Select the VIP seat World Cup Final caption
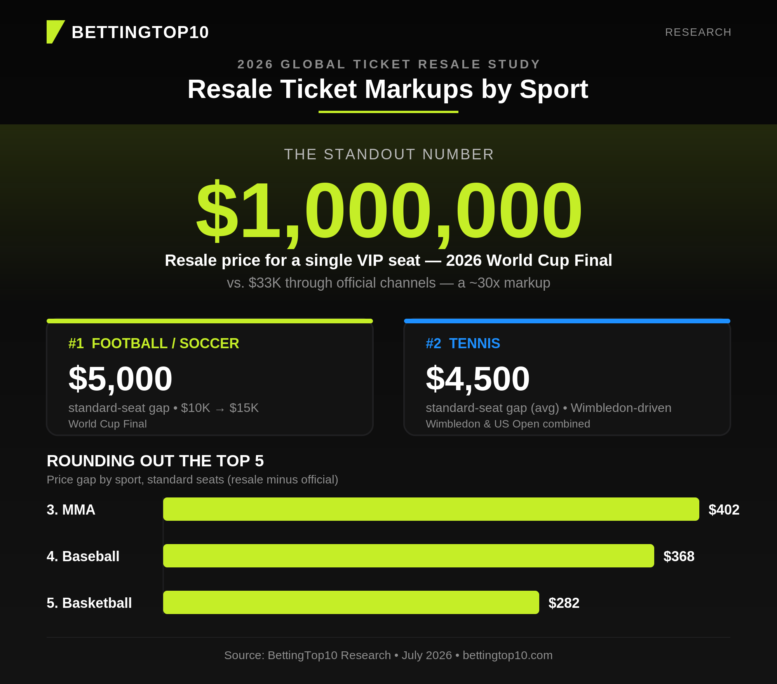This screenshot has width=777, height=684. pyautogui.click(x=388, y=260)
